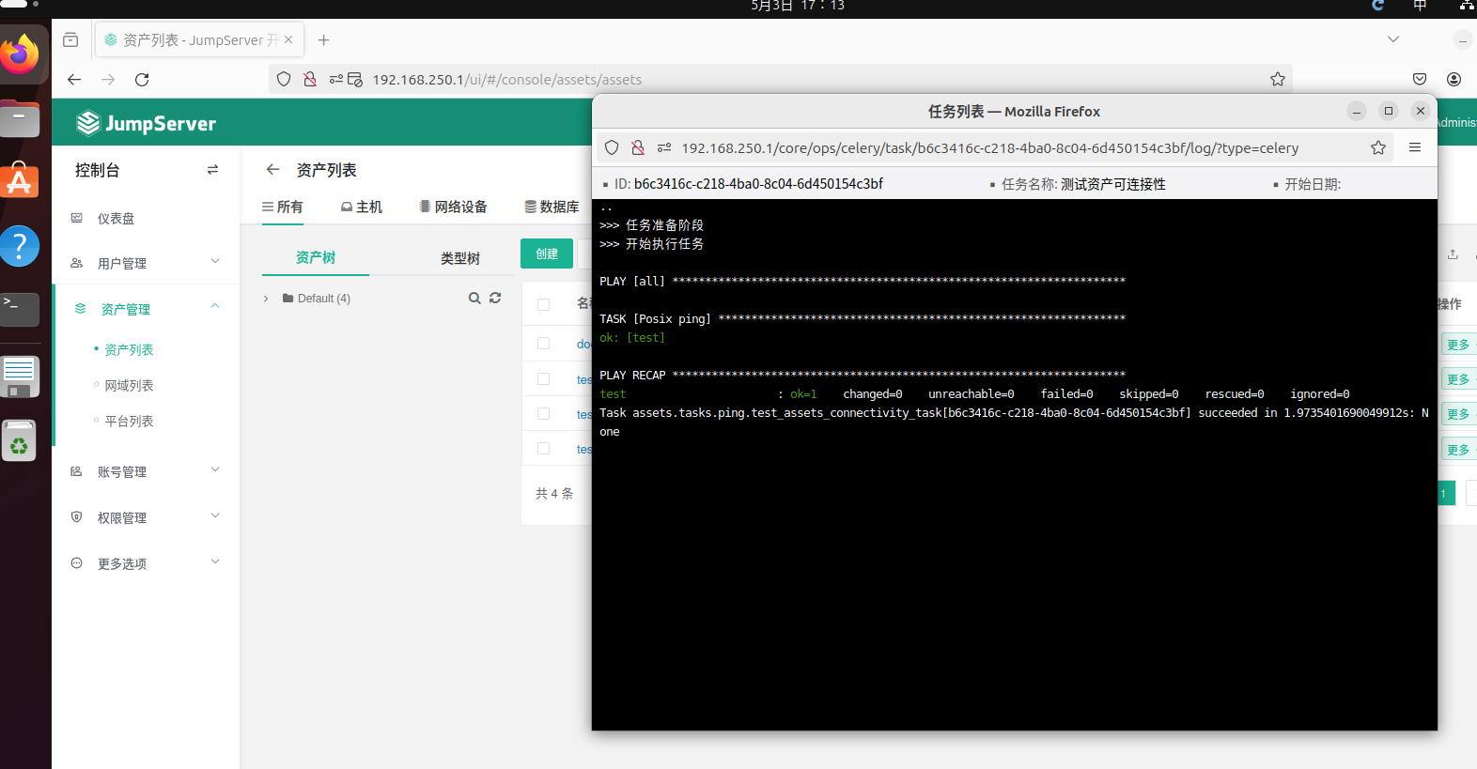Click back arrow next to 资产列表 title
This screenshot has width=1477, height=769.
click(x=272, y=170)
